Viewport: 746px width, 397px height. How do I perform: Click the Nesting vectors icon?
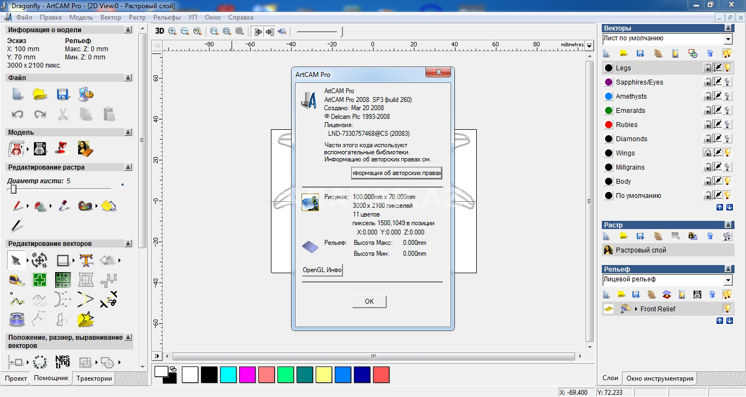point(63,362)
